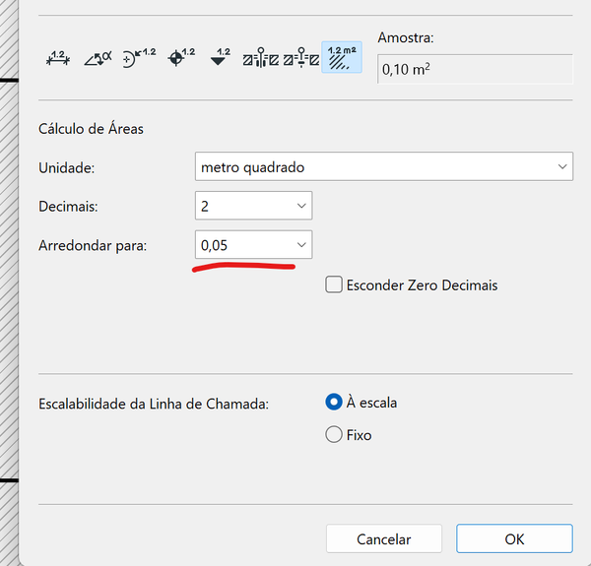Select the À escala radio option

(334, 403)
